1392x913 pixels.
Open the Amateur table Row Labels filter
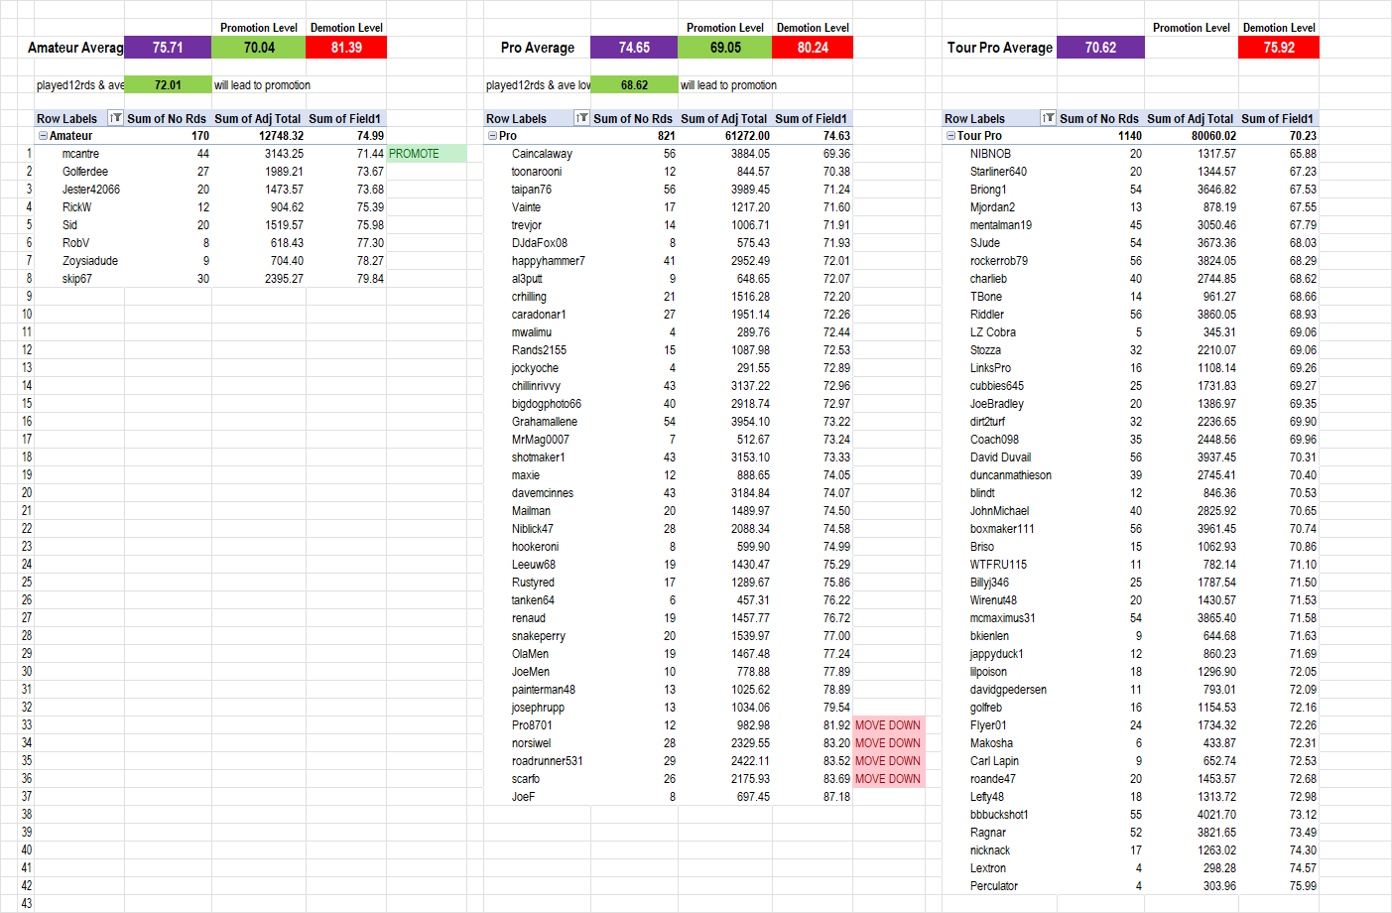coord(115,118)
